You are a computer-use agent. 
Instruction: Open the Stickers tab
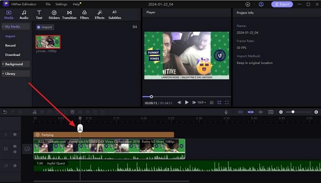pyautogui.click(x=54, y=15)
